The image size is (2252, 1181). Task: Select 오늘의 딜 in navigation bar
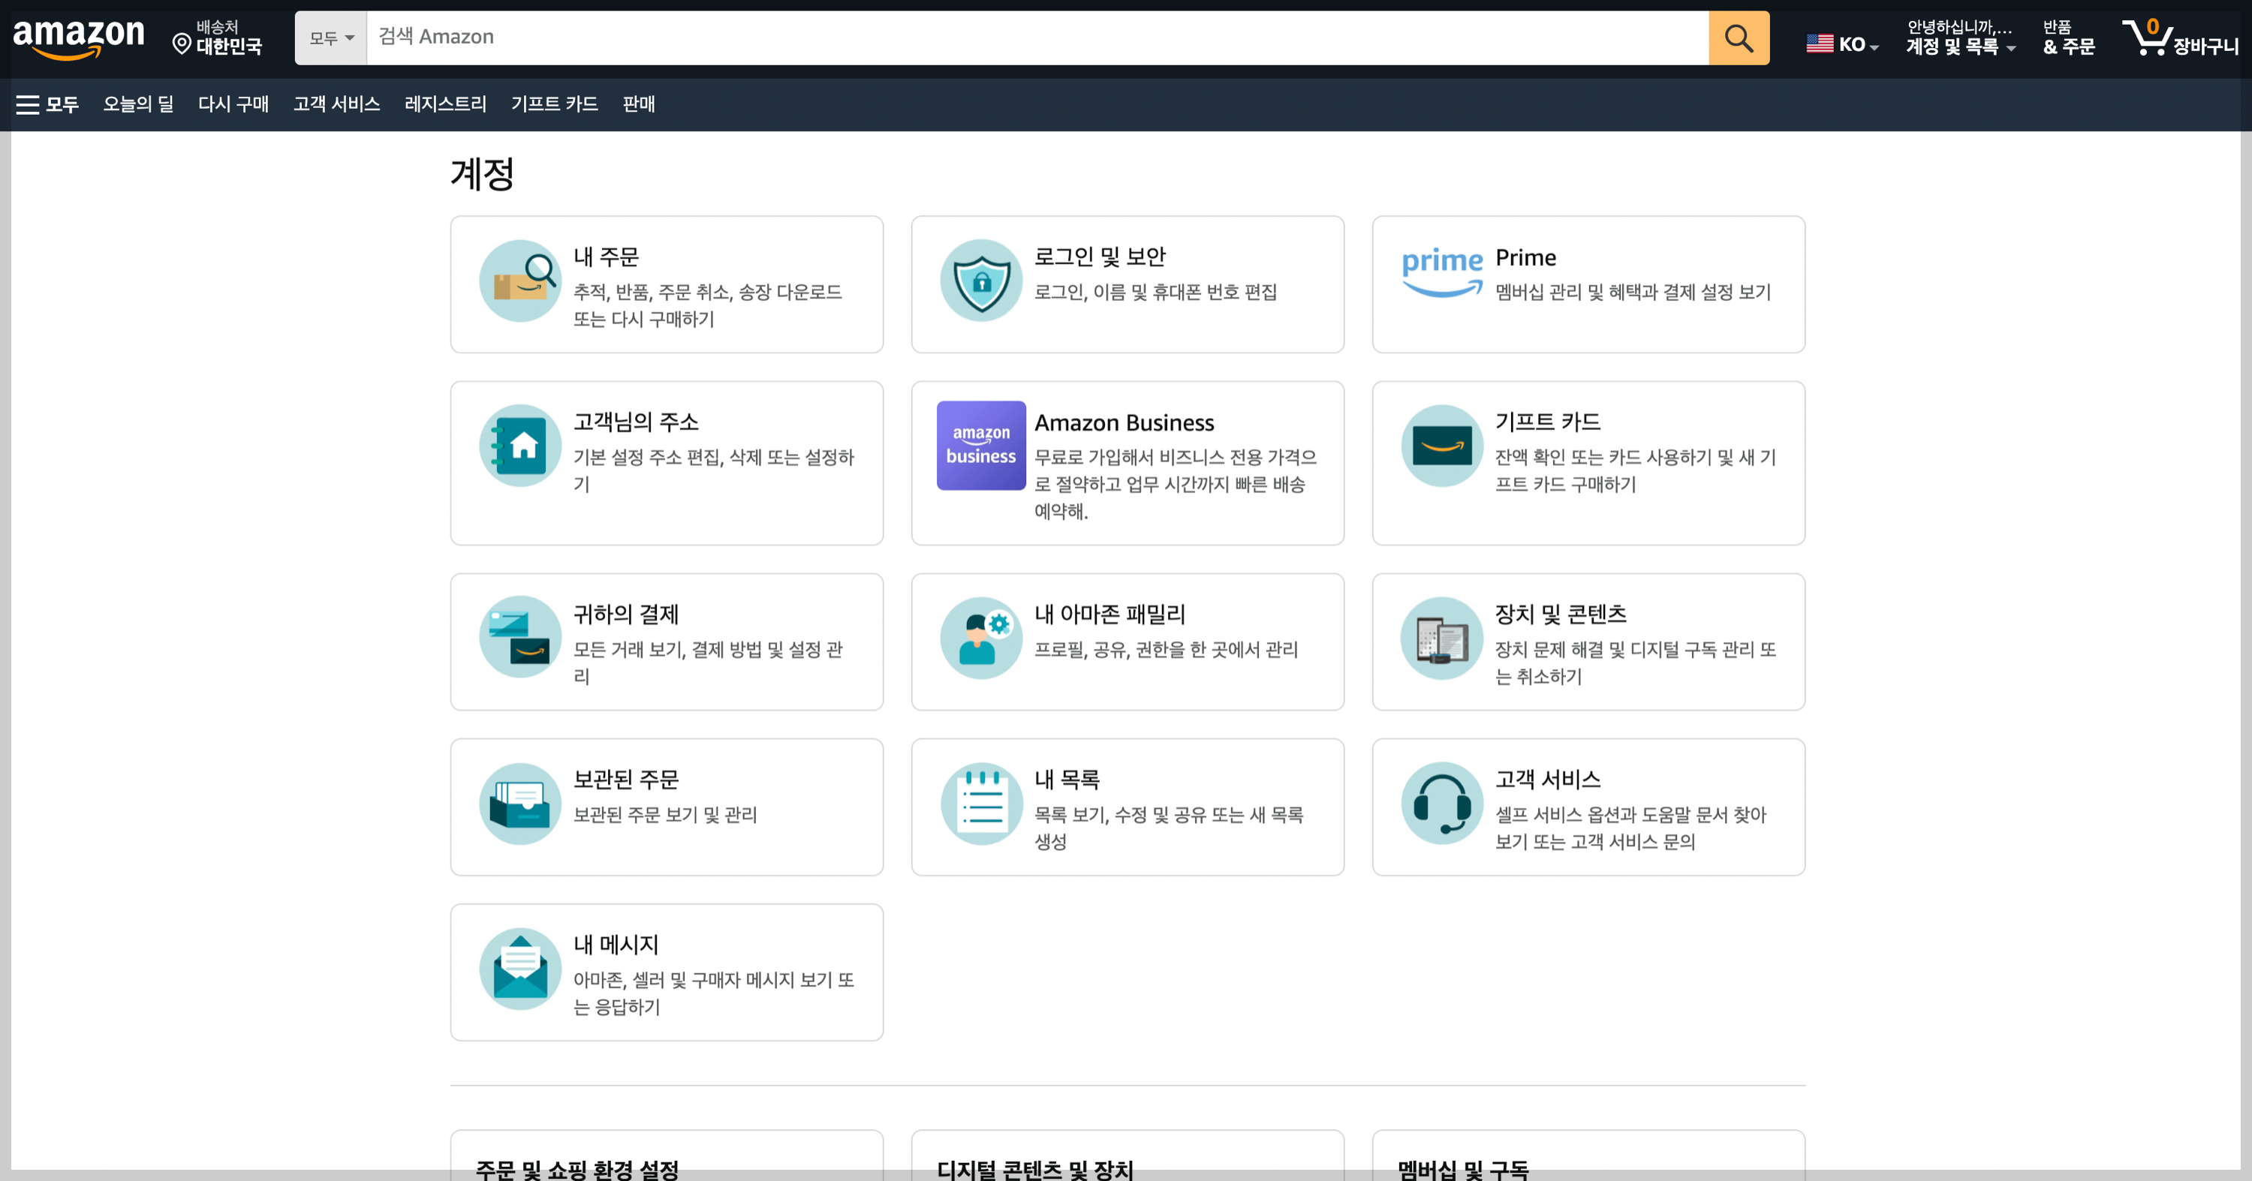(x=138, y=105)
